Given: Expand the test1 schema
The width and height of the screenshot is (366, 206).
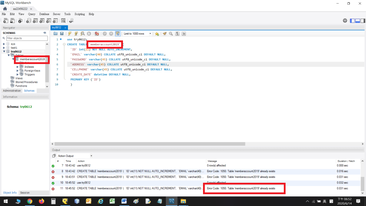Looking at the screenshot, I should click(x=4, y=48).
